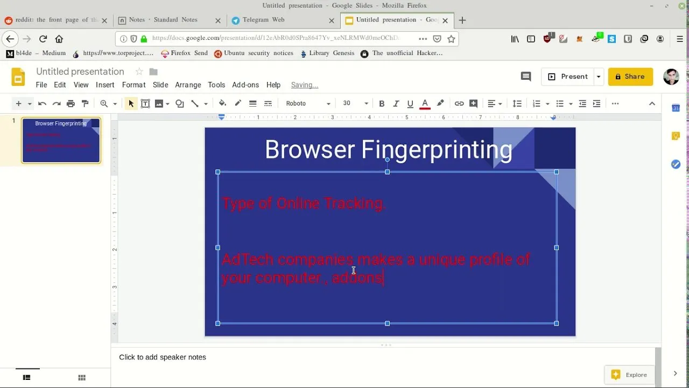This screenshot has height=388, width=689.
Task: Open the shape tool
Action: click(x=180, y=103)
